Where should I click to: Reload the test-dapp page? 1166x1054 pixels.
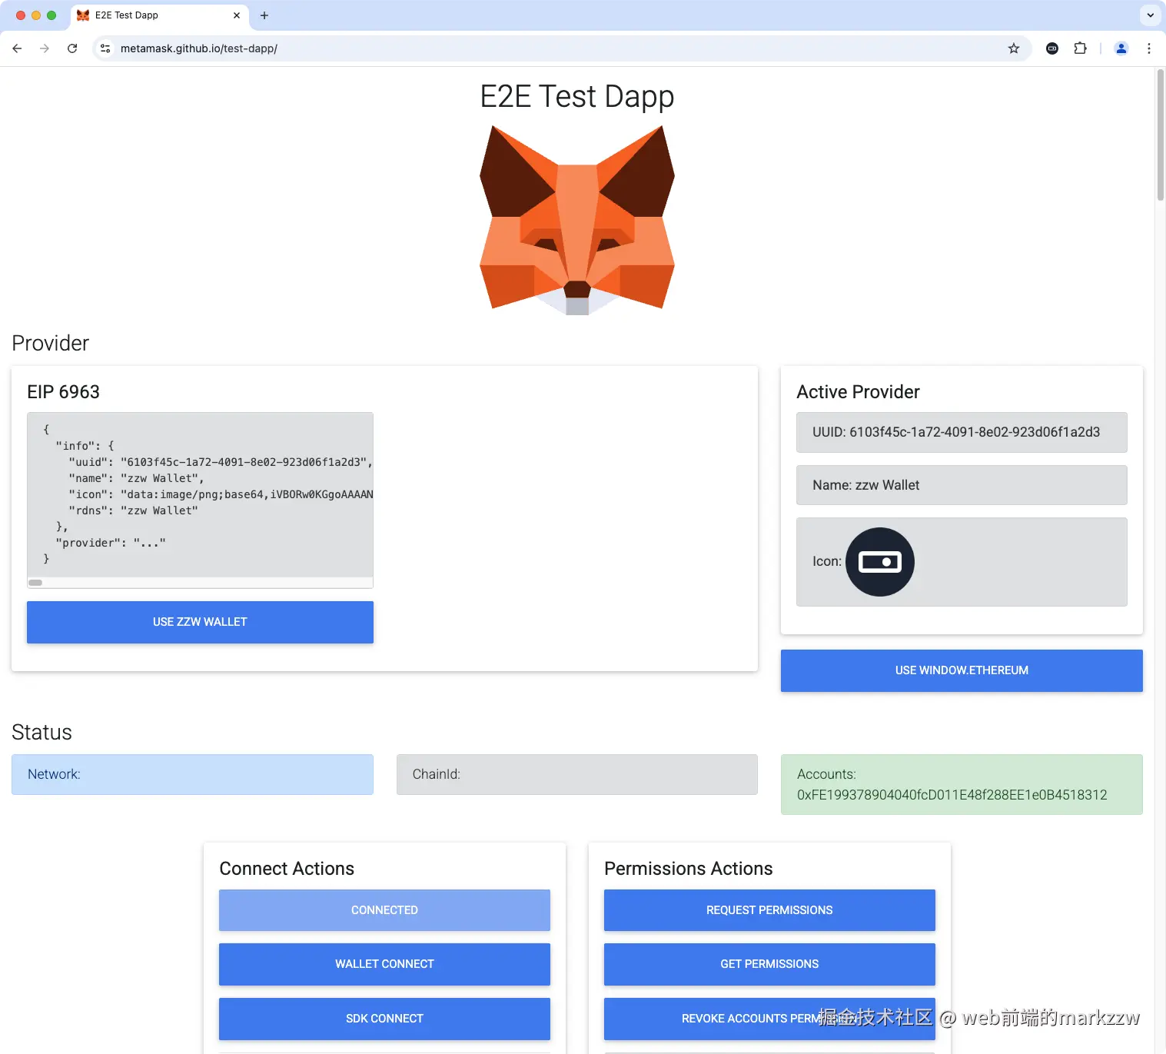pyautogui.click(x=72, y=48)
